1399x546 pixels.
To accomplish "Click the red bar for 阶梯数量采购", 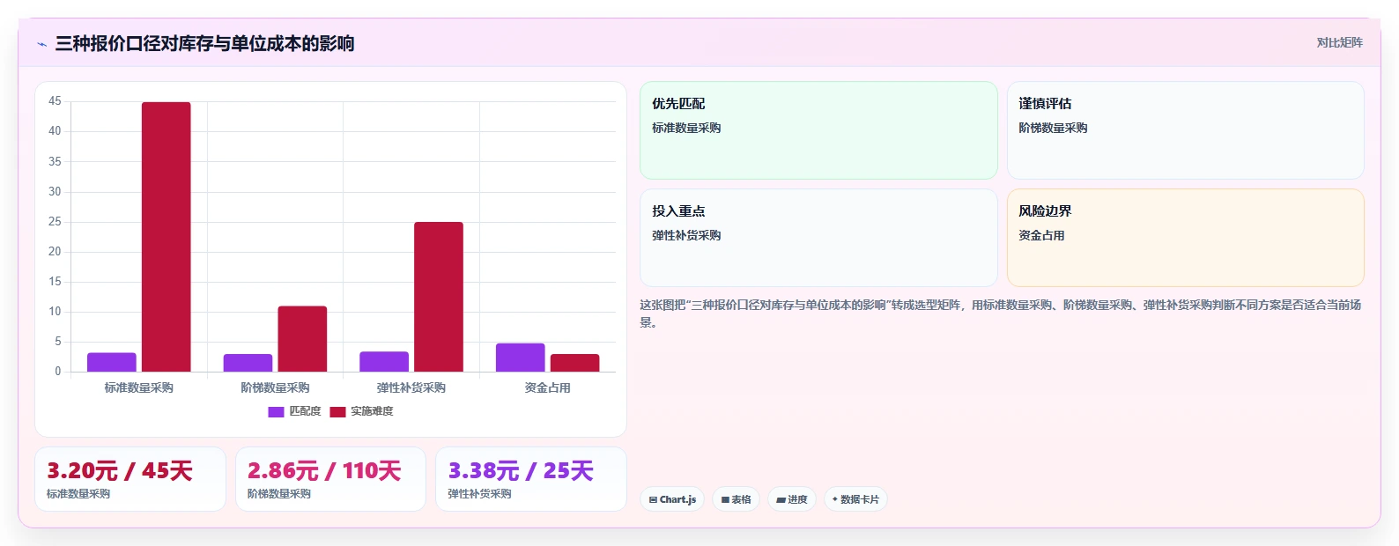I will 302,339.
